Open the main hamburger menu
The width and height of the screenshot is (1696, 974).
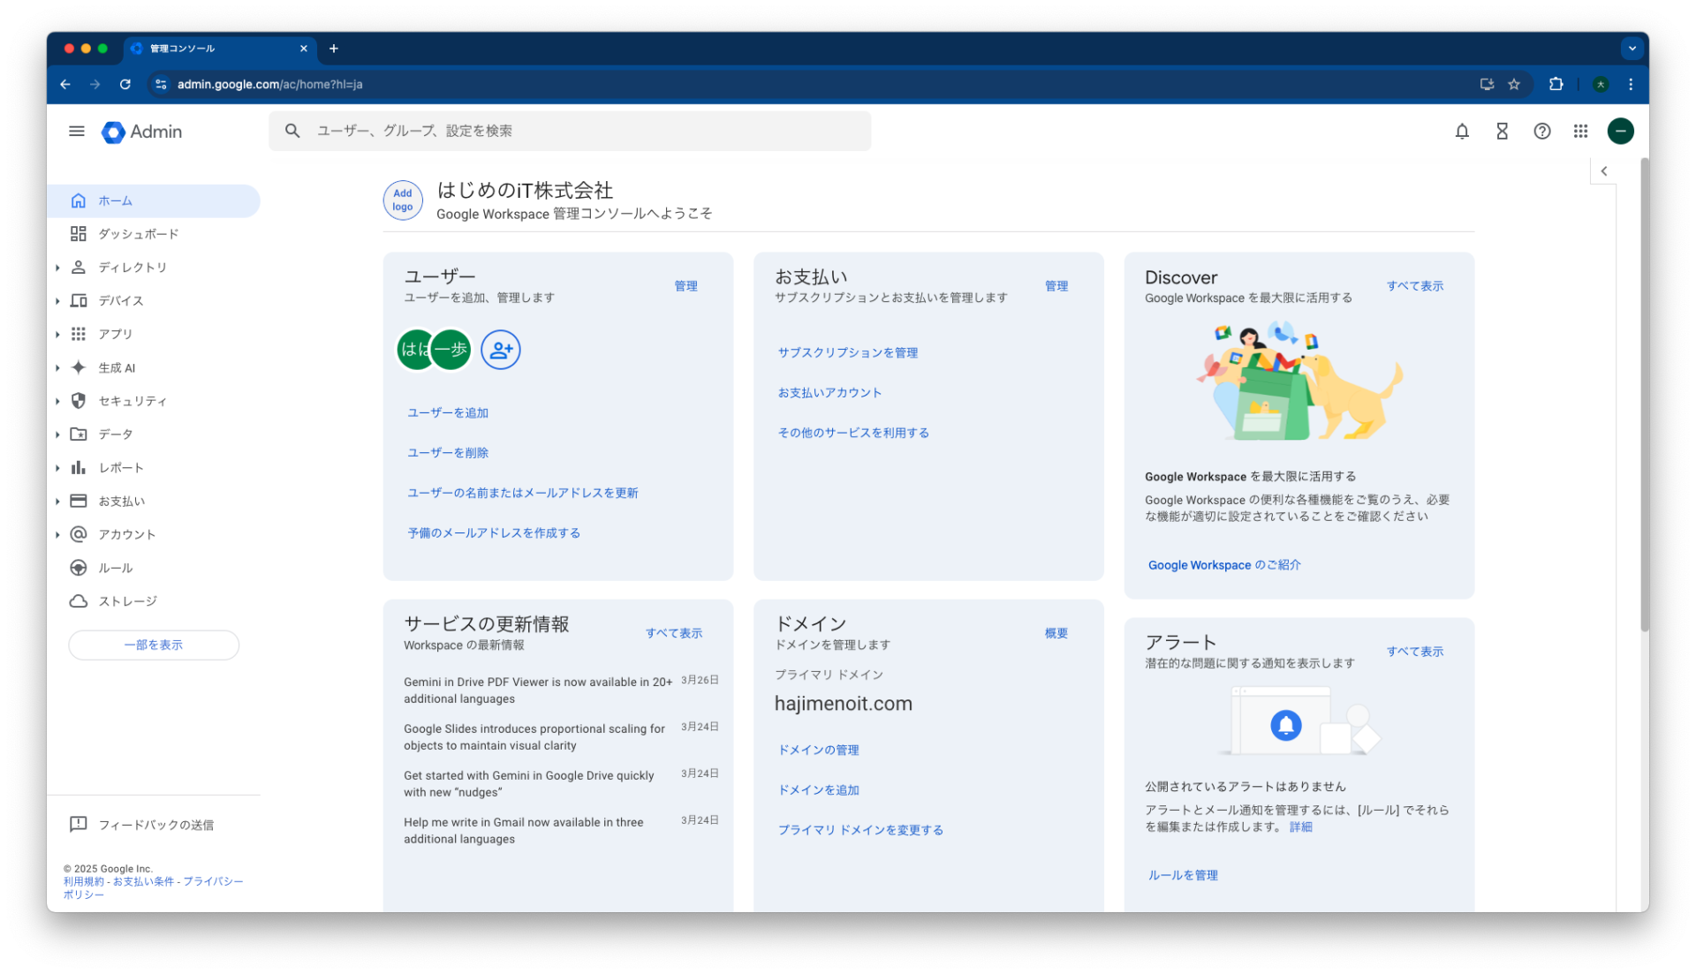tap(77, 132)
